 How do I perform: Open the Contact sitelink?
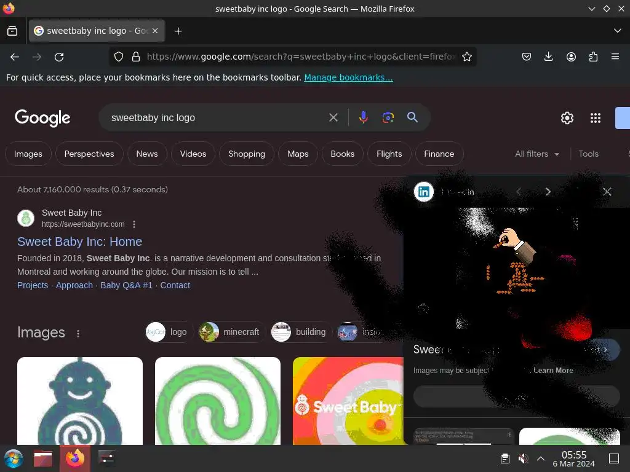tap(175, 285)
